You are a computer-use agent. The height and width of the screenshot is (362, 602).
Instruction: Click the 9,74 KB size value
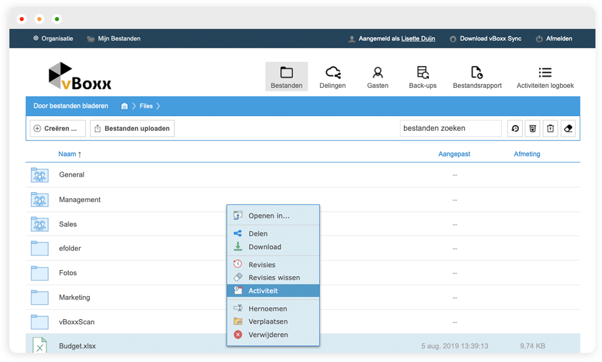coord(532,346)
